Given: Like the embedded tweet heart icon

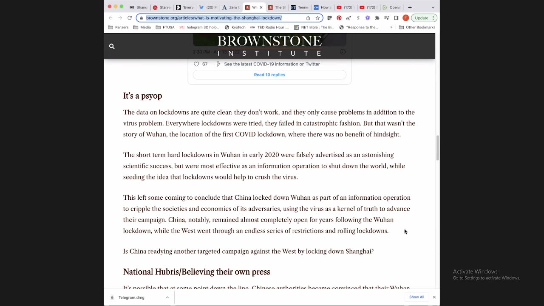Looking at the screenshot, I should (x=196, y=64).
